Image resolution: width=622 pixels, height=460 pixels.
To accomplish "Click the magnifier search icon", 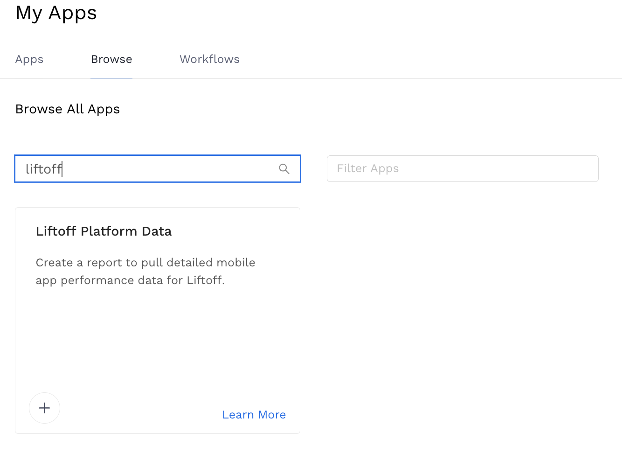I will (284, 169).
